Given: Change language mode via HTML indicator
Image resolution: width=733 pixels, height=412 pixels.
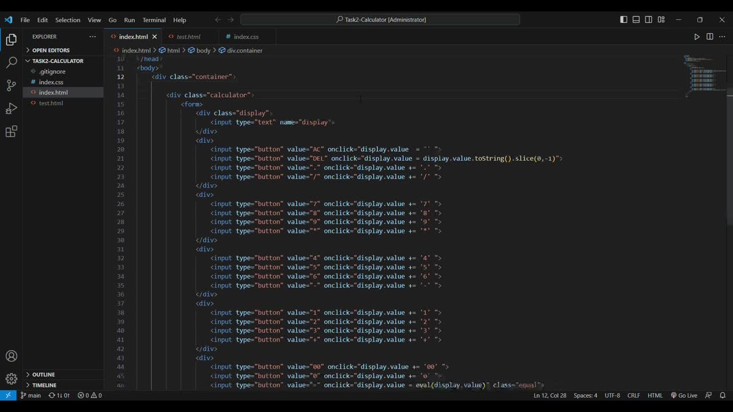Looking at the screenshot, I should (655, 395).
